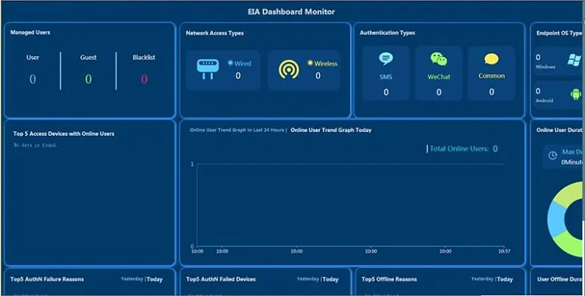Click the 10:57 time axis label
Screen dimensions: 585x296
click(504, 251)
